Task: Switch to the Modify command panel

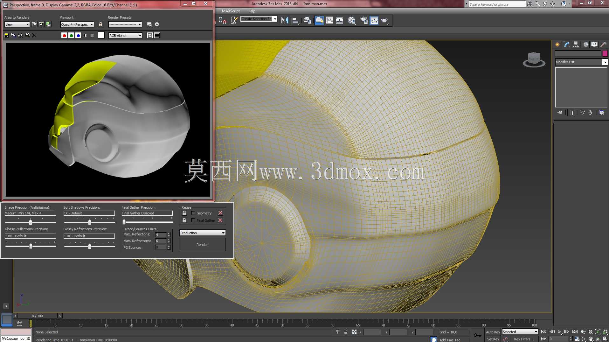Action: click(566, 45)
